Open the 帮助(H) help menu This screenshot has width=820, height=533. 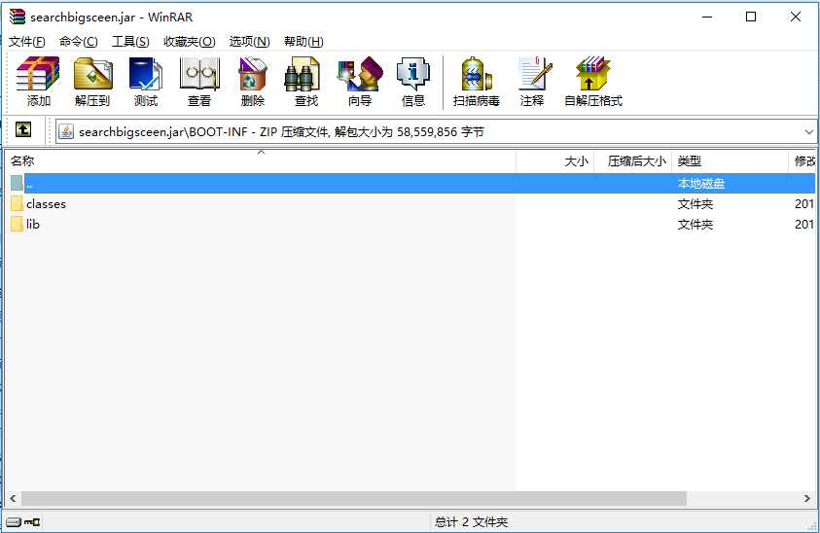click(x=303, y=41)
